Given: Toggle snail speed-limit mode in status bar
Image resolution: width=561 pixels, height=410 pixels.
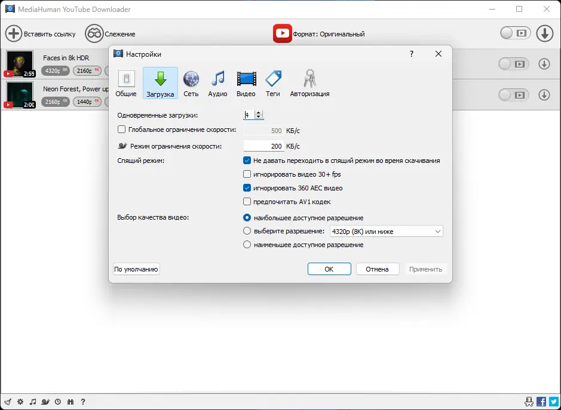Looking at the screenshot, I should (x=45, y=402).
